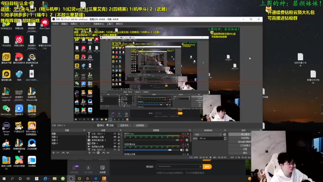Click the 选择字体 select font button
Screen dimensions: 323x182
[x=124, y=125]
